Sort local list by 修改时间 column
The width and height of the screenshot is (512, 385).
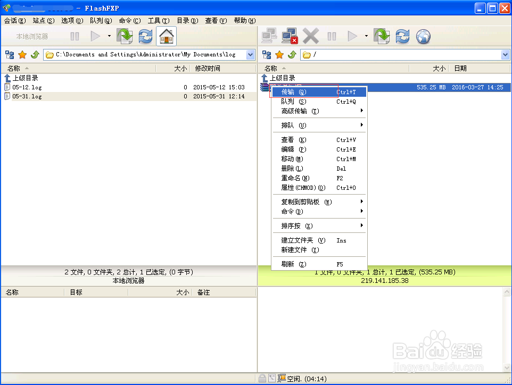pyautogui.click(x=224, y=68)
